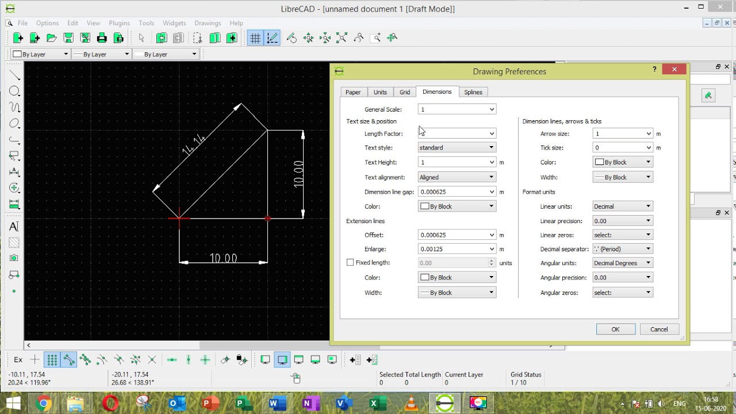Open the Text style dropdown
Image resolution: width=736 pixels, height=414 pixels.
(x=457, y=148)
